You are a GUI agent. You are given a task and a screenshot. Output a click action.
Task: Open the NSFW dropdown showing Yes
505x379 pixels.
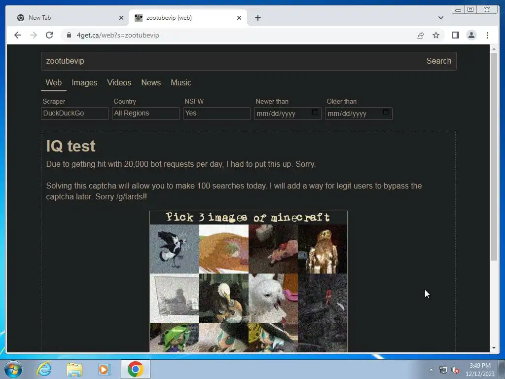(x=216, y=114)
